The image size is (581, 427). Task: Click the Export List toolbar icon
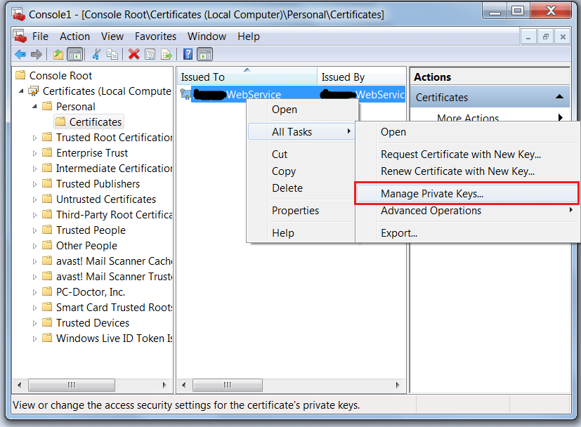pyautogui.click(x=167, y=55)
